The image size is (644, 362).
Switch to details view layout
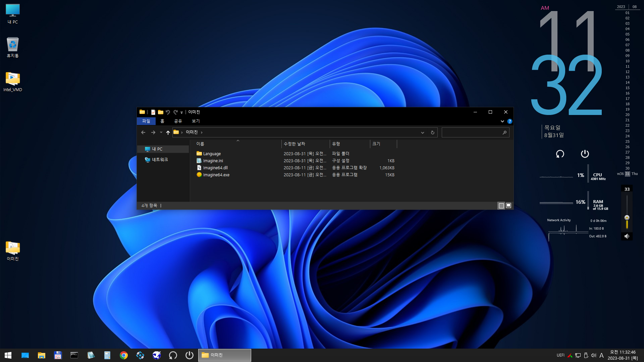501,206
